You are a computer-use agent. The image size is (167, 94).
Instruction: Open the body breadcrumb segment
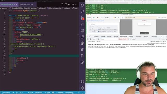(75, 8)
